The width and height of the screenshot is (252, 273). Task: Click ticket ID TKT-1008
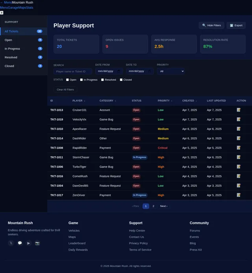(57, 148)
